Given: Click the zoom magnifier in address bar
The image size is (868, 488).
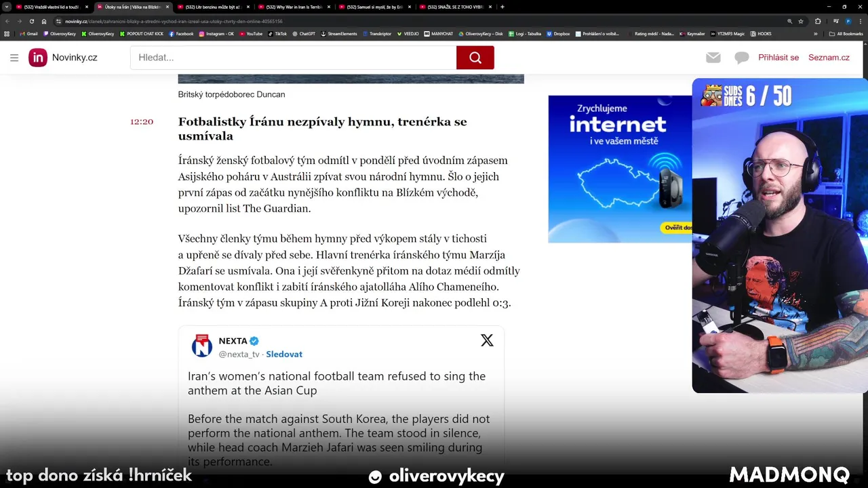Looking at the screenshot, I should pyautogui.click(x=789, y=21).
